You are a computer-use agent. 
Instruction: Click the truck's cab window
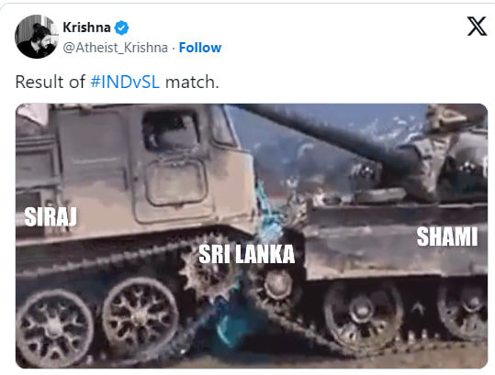point(171,131)
